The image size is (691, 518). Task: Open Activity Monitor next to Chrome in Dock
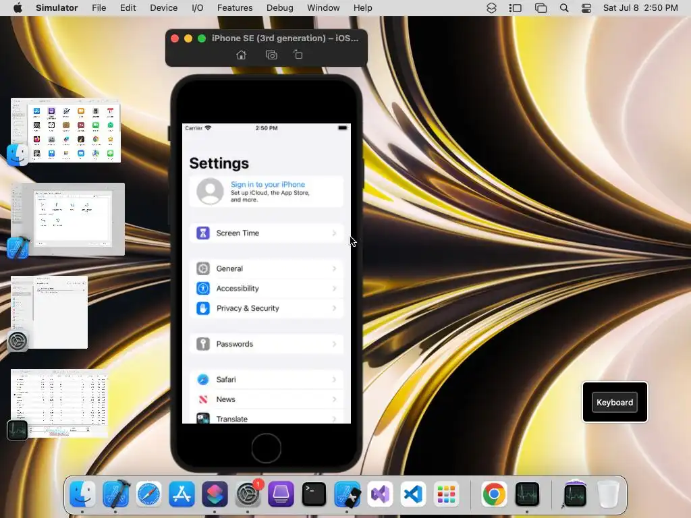528,494
